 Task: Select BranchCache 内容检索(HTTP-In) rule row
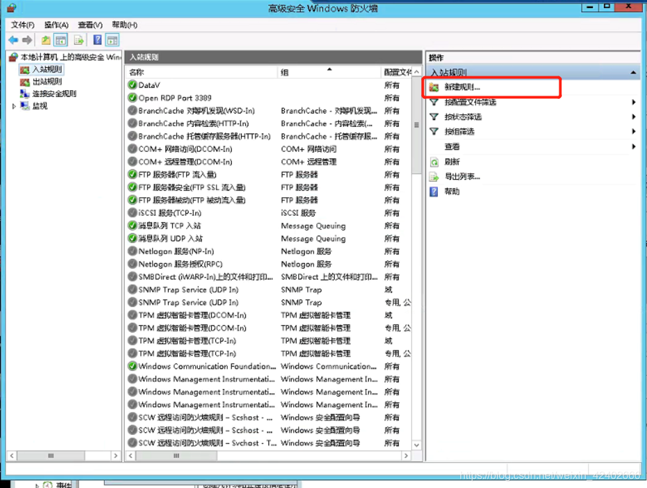(x=269, y=123)
